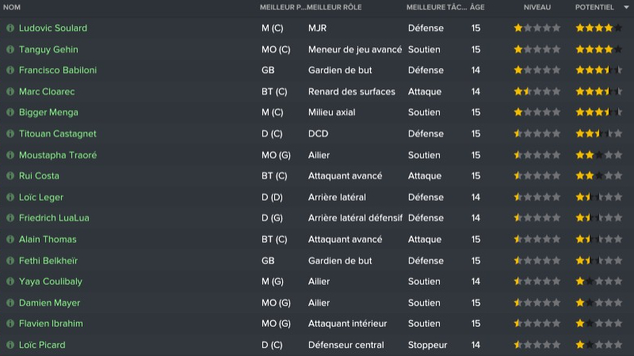Image resolution: width=634 pixels, height=356 pixels.
Task: Click info icon next to Ludovic Soulard
Action: click(10, 28)
